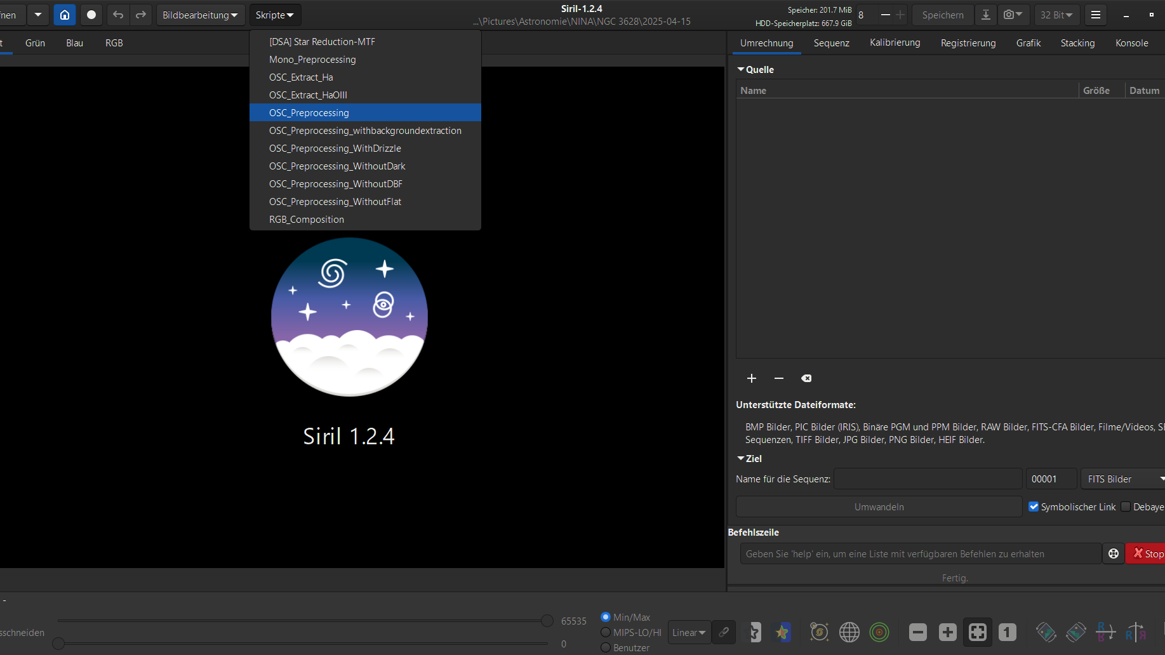The width and height of the screenshot is (1165, 655).
Task: Click the save-as download icon
Action: pyautogui.click(x=985, y=15)
